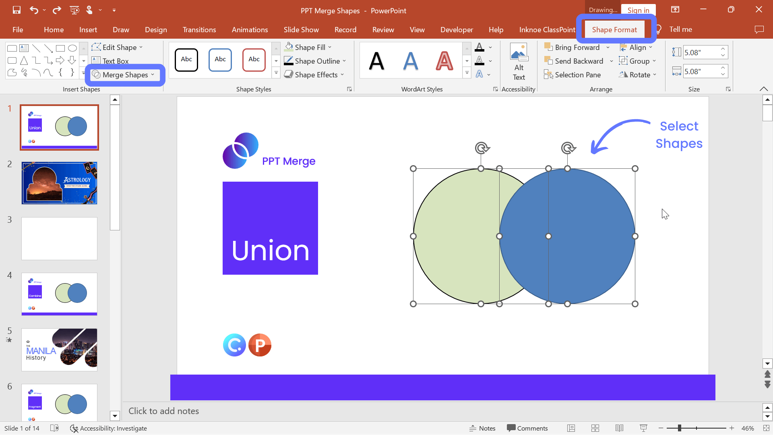Image resolution: width=773 pixels, height=435 pixels.
Task: Click the Bring Forward icon
Action: click(549, 47)
